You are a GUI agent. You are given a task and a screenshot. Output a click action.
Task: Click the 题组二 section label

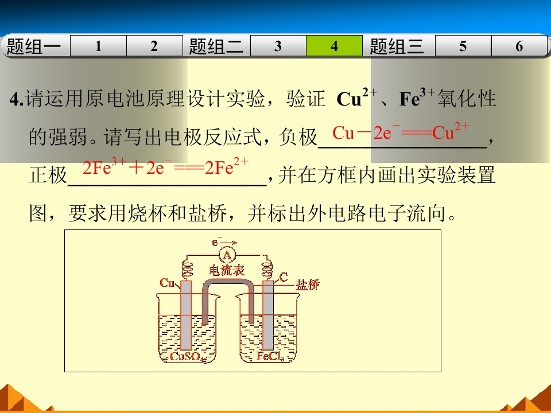216,46
